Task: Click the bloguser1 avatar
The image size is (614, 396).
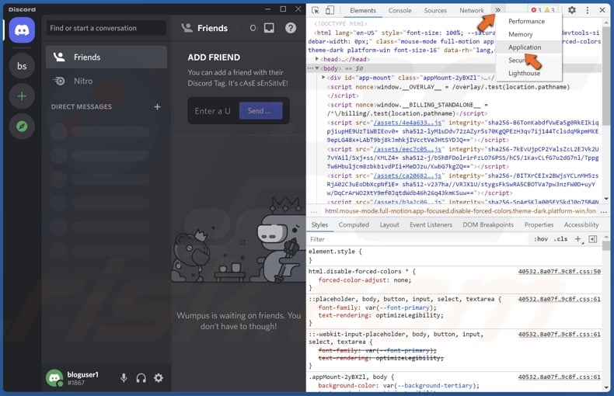Action: [54, 377]
